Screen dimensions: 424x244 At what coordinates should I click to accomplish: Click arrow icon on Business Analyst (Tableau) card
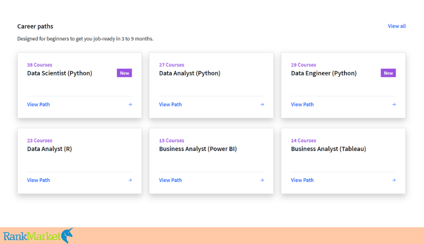point(394,180)
